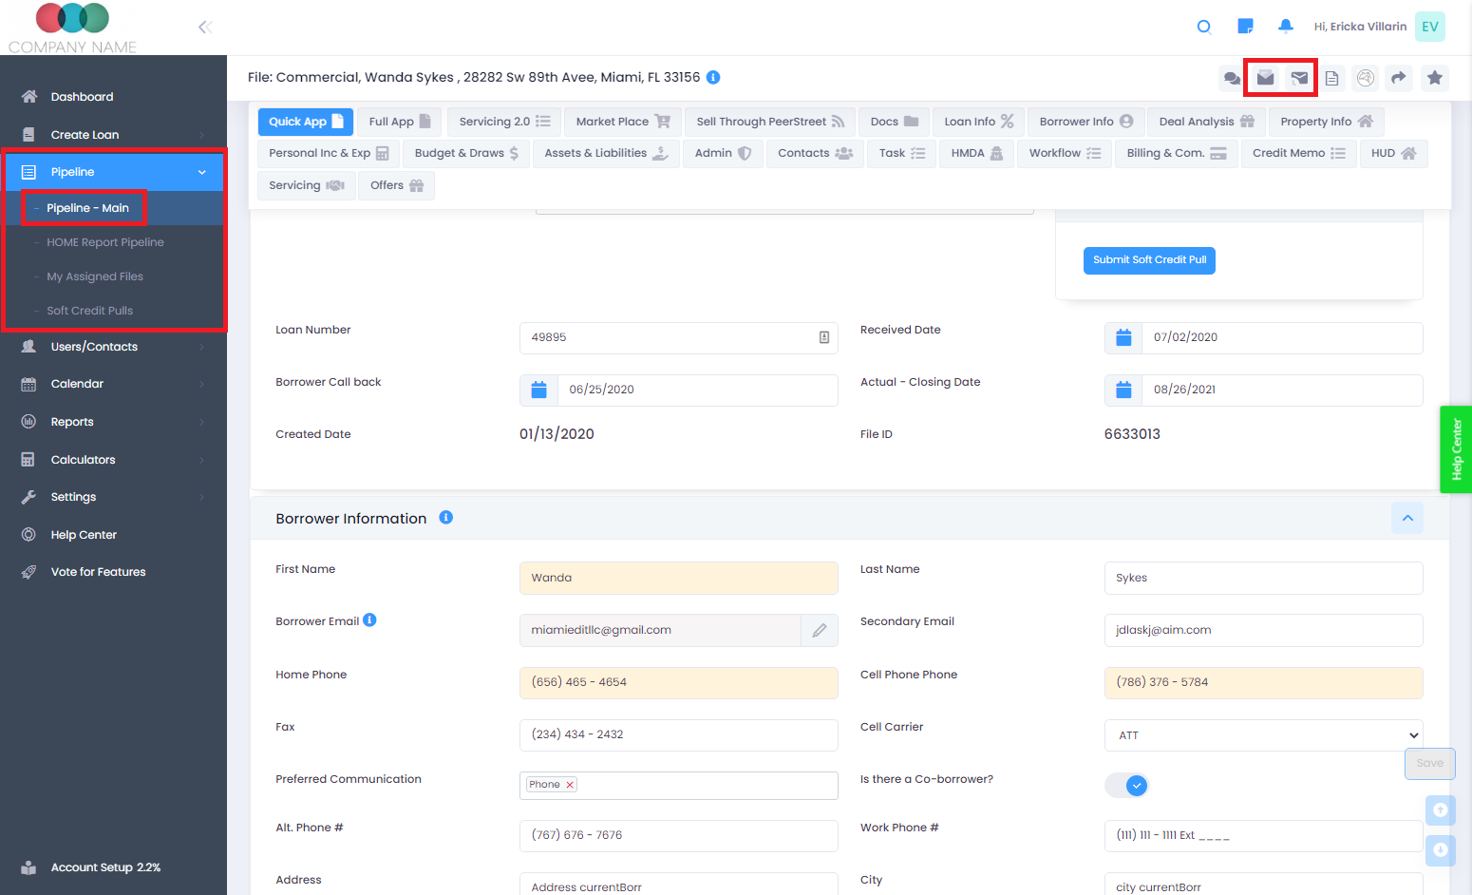The height and width of the screenshot is (895, 1472).
Task: Open Soft Credit Pulls in sidebar
Action: [90, 311]
